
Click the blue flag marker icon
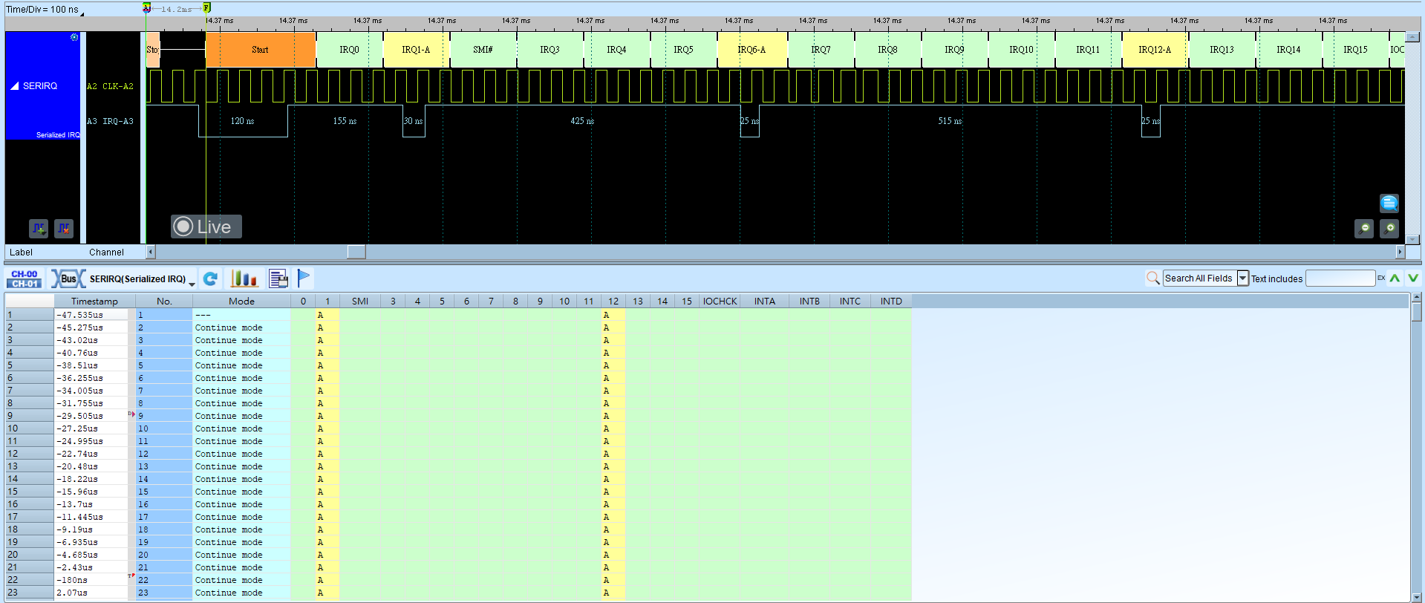point(304,278)
